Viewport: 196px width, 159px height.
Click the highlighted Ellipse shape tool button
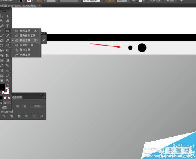pos(7,31)
